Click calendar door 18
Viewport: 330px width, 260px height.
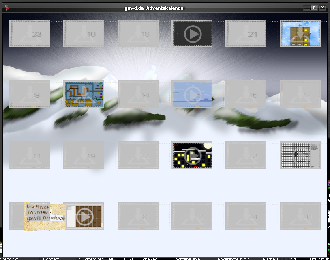click(138, 34)
